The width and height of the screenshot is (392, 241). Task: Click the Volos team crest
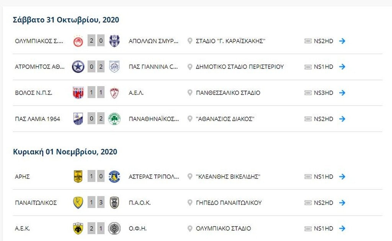click(78, 93)
